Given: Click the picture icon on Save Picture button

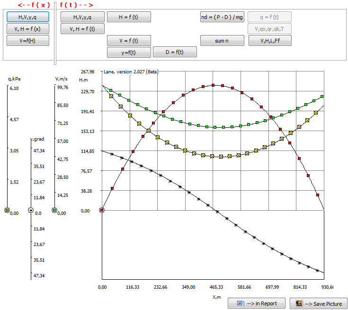Looking at the screenshot, I should pyautogui.click(x=299, y=303).
